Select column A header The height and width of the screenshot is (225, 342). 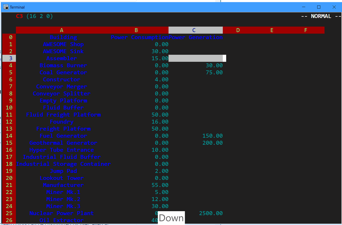click(62, 30)
